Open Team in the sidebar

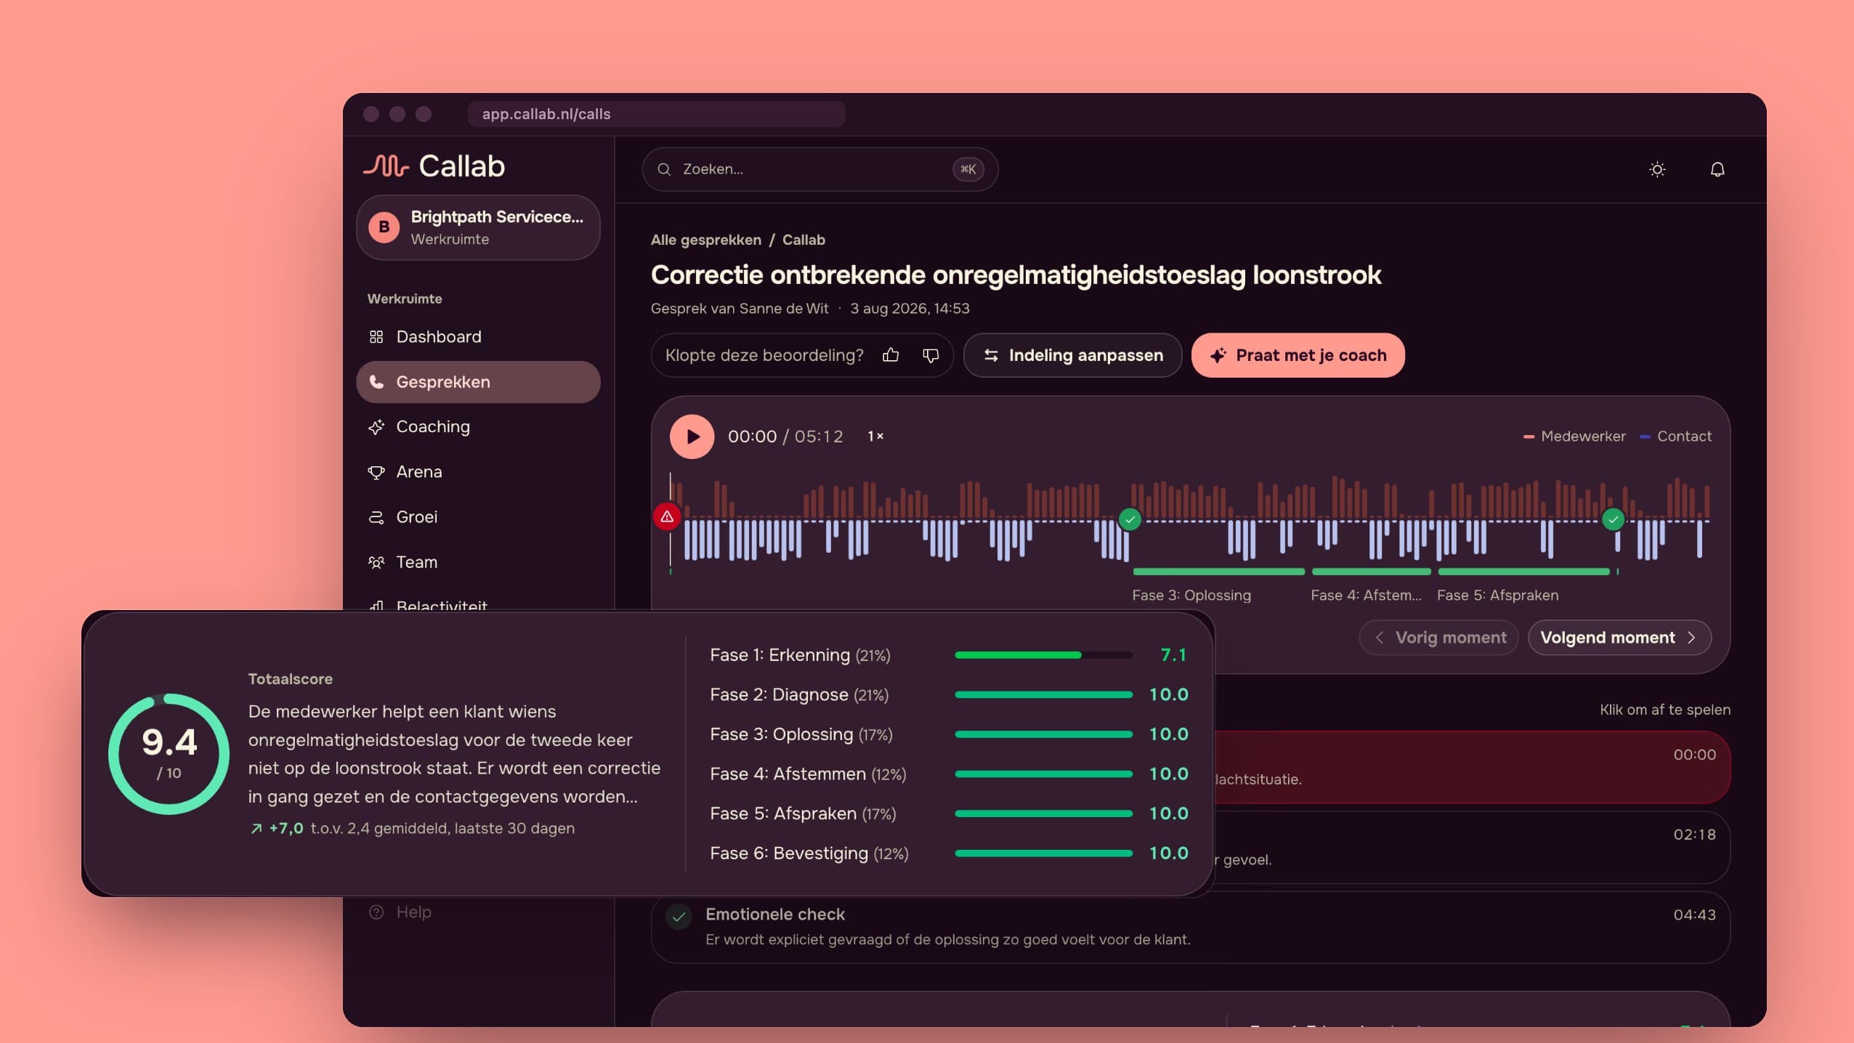(x=478, y=562)
